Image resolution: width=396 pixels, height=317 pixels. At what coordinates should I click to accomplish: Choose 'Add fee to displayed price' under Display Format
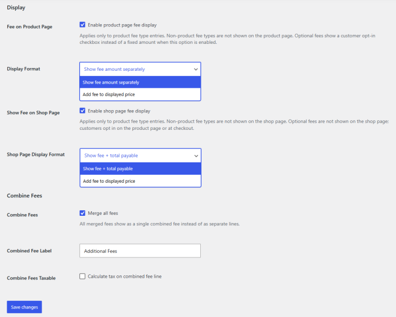tap(140, 94)
